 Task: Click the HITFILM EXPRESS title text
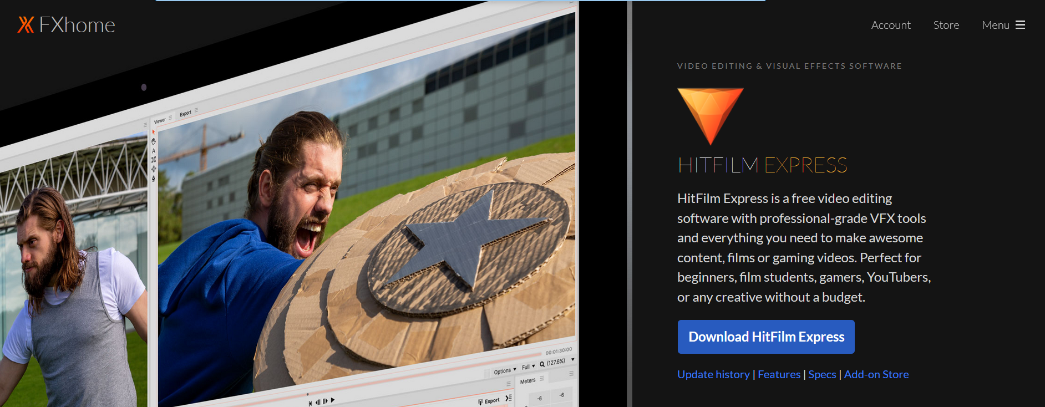click(763, 165)
